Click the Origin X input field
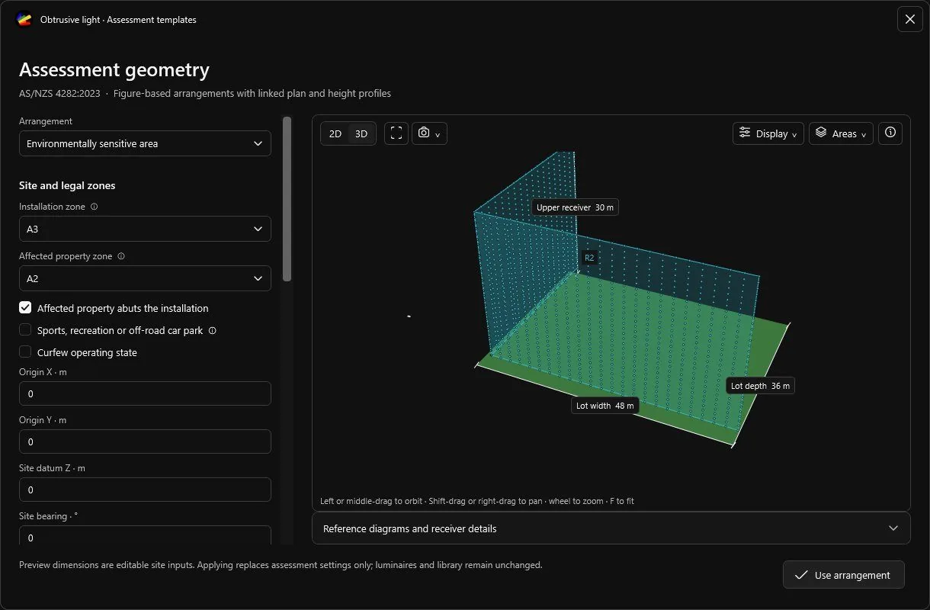 (145, 393)
